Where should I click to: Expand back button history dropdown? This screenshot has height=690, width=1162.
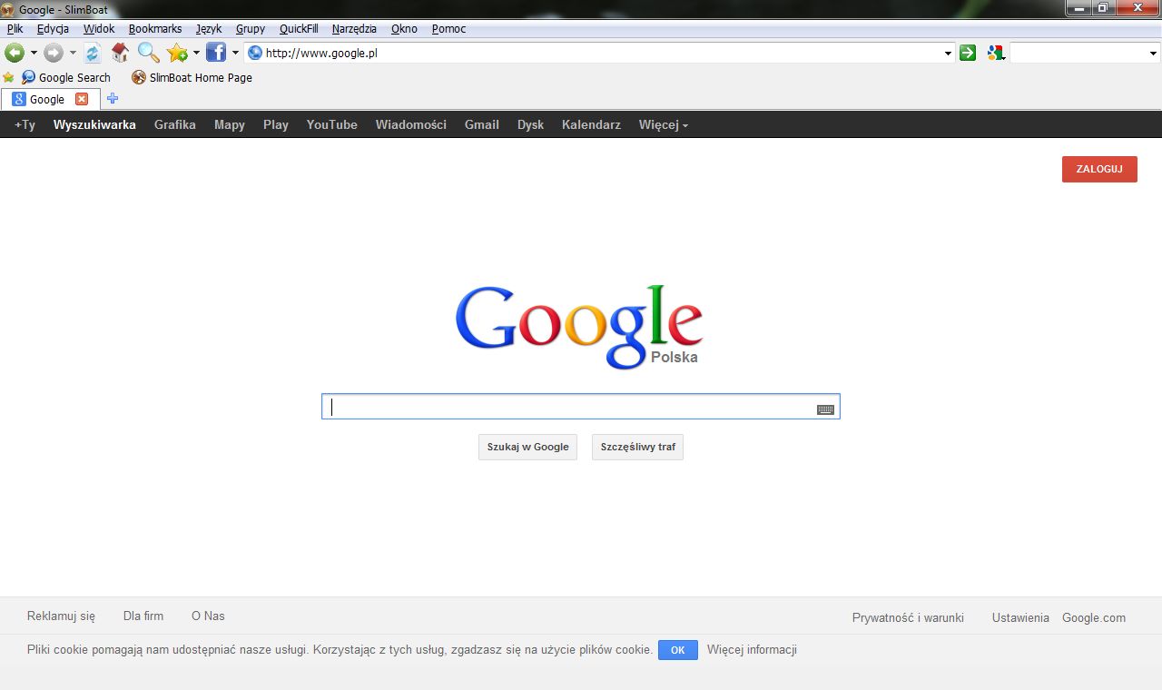tap(34, 53)
